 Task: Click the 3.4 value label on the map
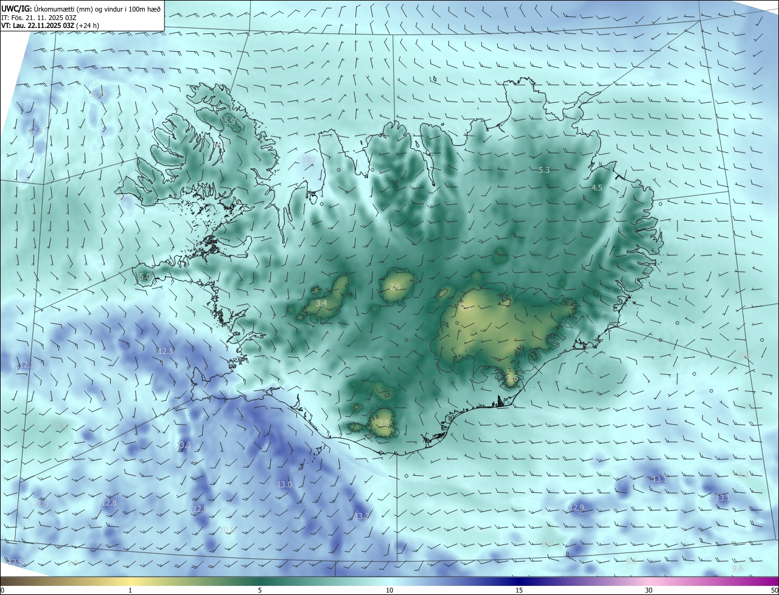322,303
